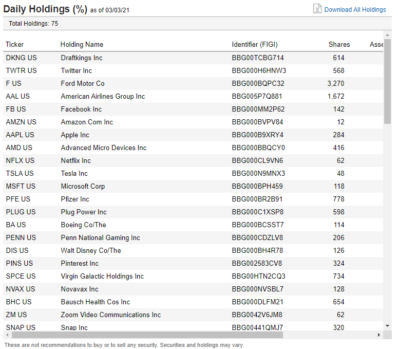
Task: Select the AMZN US ticker cell
Action: tap(21, 122)
